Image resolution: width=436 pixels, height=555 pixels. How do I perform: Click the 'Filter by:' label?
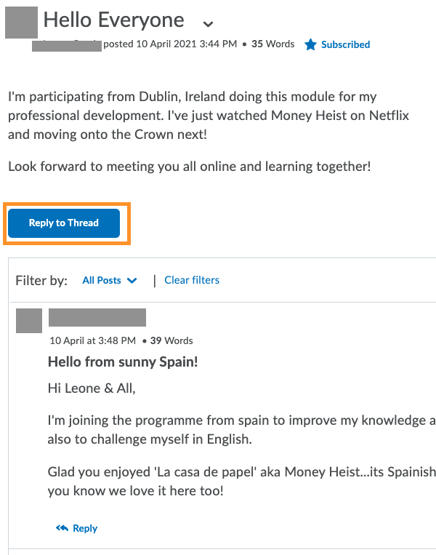(41, 281)
